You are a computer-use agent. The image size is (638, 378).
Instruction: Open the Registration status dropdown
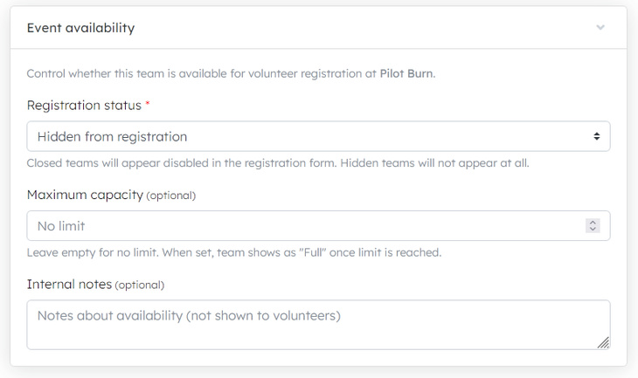pos(318,136)
